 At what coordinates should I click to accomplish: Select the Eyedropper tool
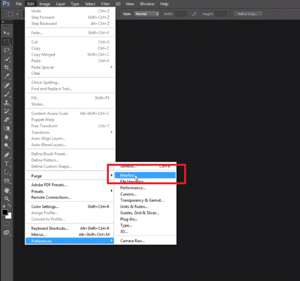pos(6,76)
